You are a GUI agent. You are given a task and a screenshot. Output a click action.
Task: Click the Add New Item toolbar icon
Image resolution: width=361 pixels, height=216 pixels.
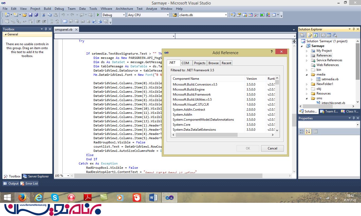16,15
